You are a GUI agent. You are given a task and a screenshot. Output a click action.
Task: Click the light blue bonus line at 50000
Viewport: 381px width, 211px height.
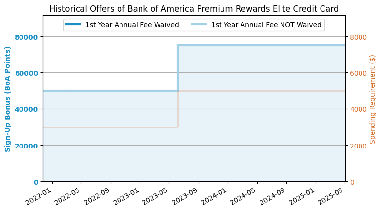coord(110,91)
